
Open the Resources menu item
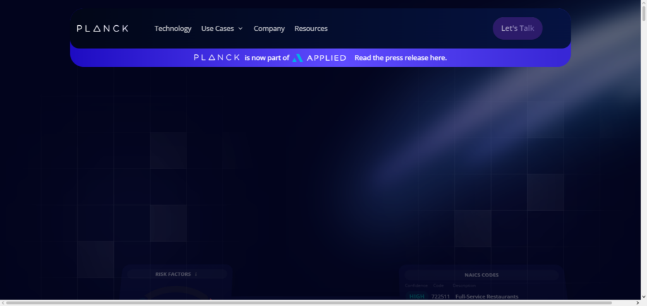[x=311, y=28]
